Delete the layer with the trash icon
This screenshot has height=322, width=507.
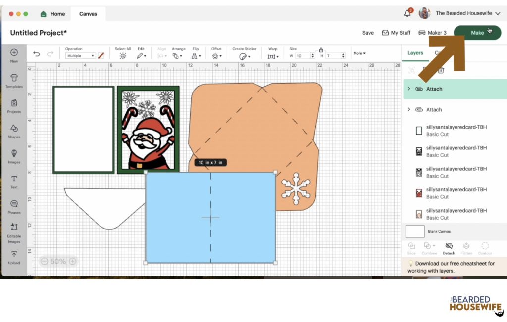click(x=441, y=70)
